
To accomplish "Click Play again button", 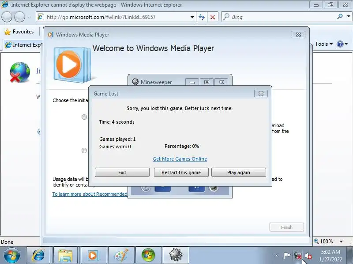I will click(x=239, y=172).
